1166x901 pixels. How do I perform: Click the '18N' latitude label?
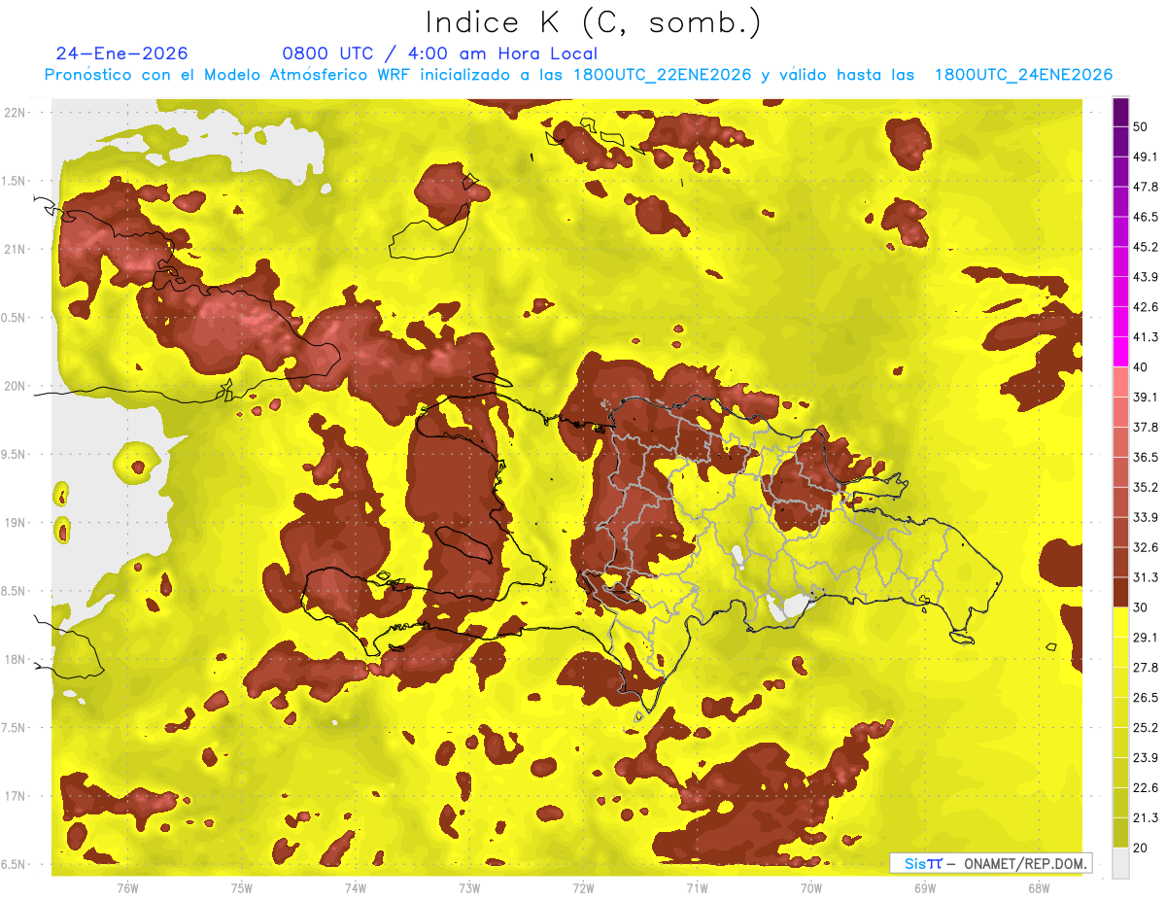point(17,659)
